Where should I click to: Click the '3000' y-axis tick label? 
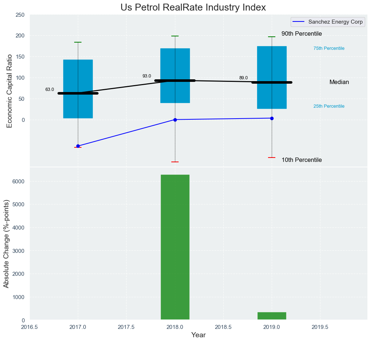[x=19, y=251]
